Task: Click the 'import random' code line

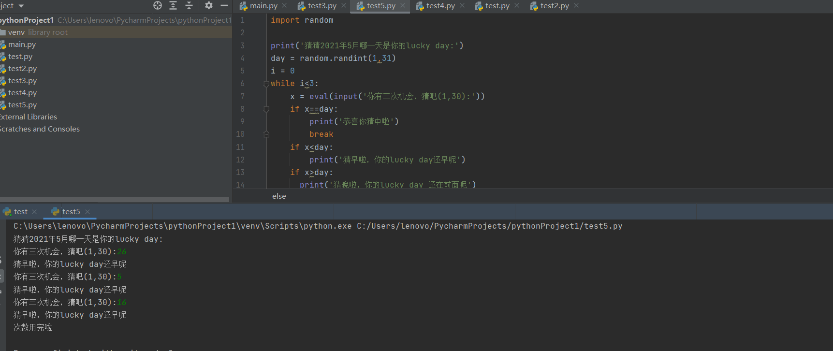Action: click(x=302, y=20)
